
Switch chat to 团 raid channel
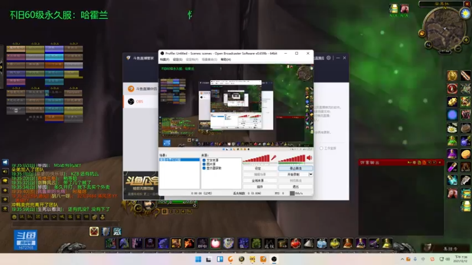(38, 217)
